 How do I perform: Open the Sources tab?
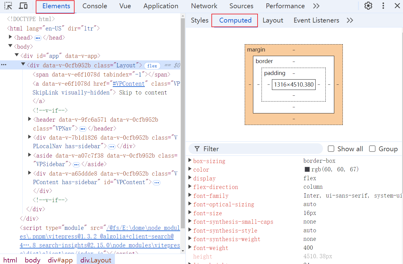[x=241, y=6]
